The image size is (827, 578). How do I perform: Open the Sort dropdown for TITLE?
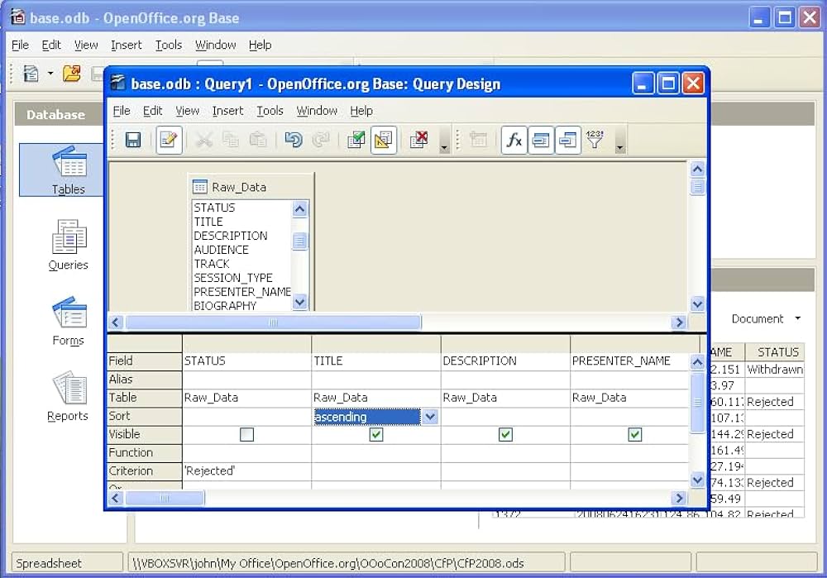coord(430,417)
